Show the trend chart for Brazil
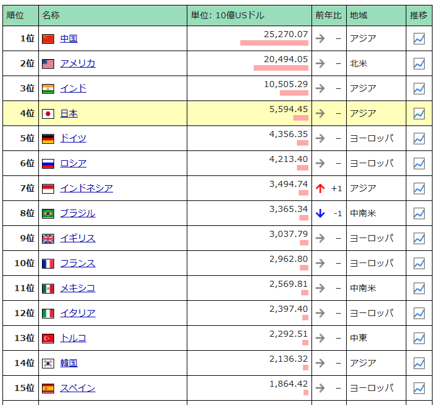This screenshot has width=438, height=405. point(419,214)
